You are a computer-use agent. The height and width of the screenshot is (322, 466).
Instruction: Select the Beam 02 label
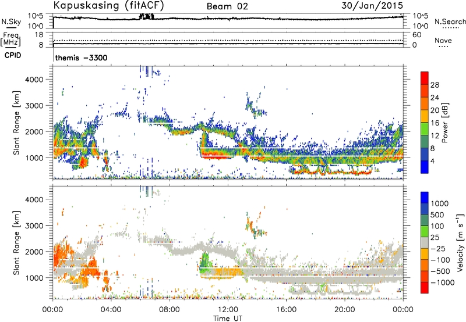(227, 6)
